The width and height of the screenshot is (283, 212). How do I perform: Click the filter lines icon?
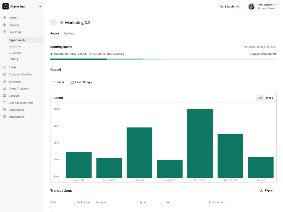(54, 82)
